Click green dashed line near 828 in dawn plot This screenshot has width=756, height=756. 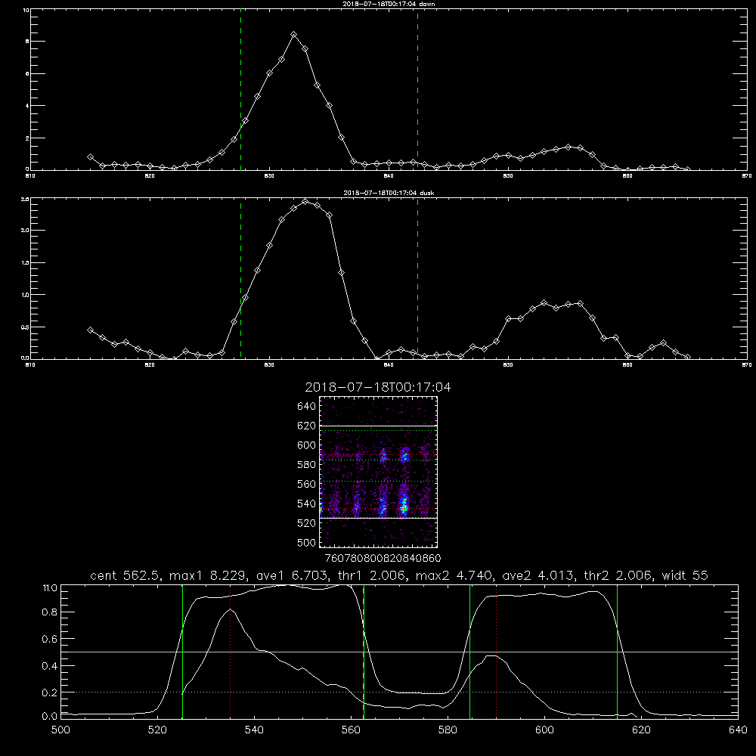(x=240, y=90)
